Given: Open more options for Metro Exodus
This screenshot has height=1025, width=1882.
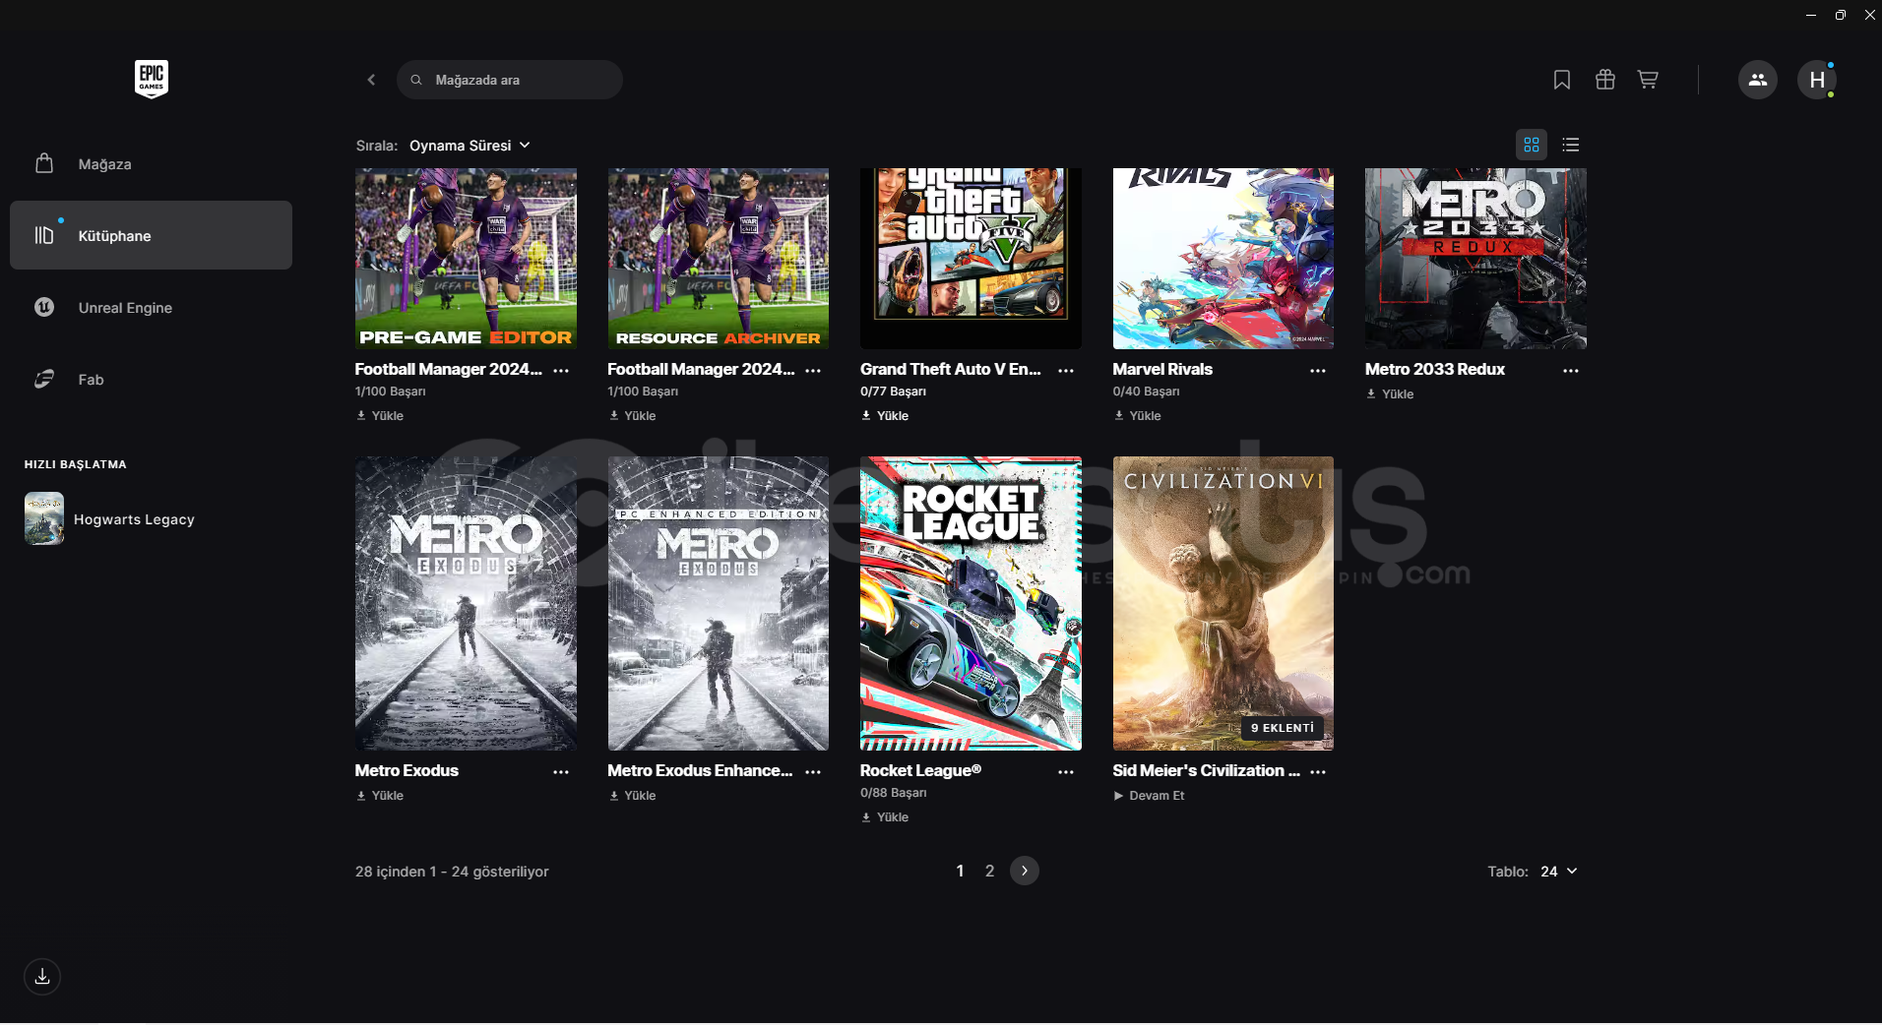Looking at the screenshot, I should coord(561,772).
